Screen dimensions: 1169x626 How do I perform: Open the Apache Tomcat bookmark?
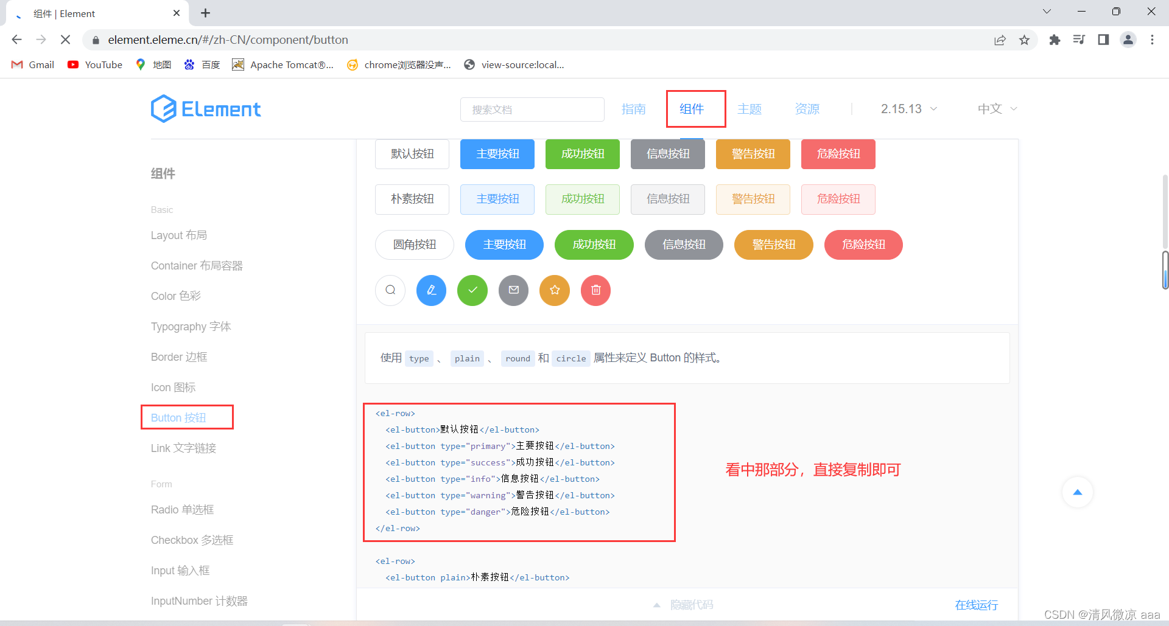click(x=283, y=64)
